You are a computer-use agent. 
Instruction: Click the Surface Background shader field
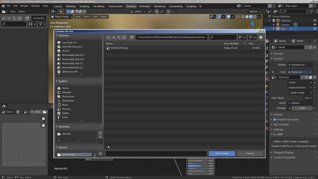[300, 65]
